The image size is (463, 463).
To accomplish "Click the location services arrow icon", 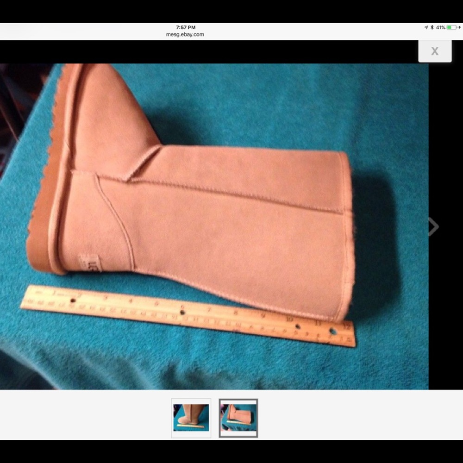I will pos(426,27).
